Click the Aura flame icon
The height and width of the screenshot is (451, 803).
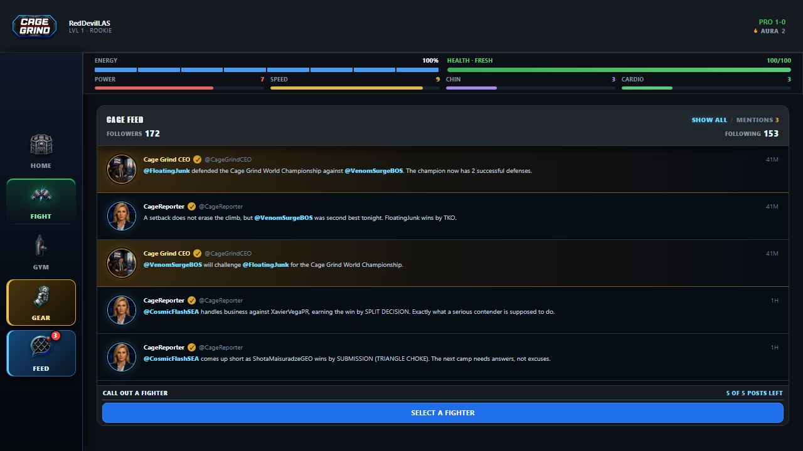point(755,31)
